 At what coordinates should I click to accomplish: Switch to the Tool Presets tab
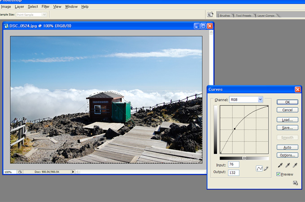(244, 16)
